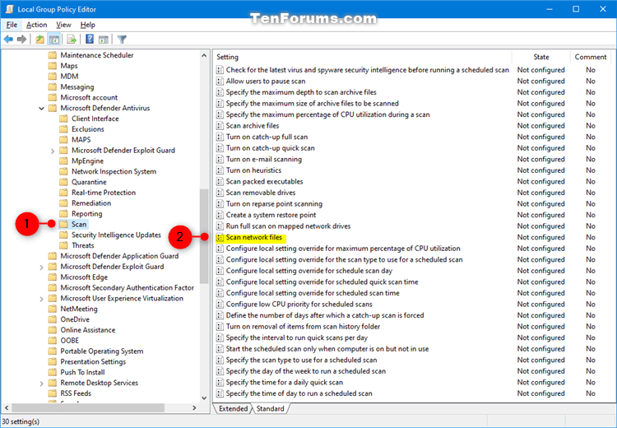Switch to the Extended tab
This screenshot has height=428, width=617.
click(234, 409)
